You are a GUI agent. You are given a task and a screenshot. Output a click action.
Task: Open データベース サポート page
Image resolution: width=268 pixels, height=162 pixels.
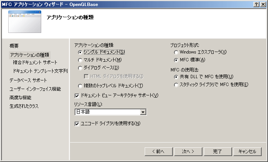point(28,80)
